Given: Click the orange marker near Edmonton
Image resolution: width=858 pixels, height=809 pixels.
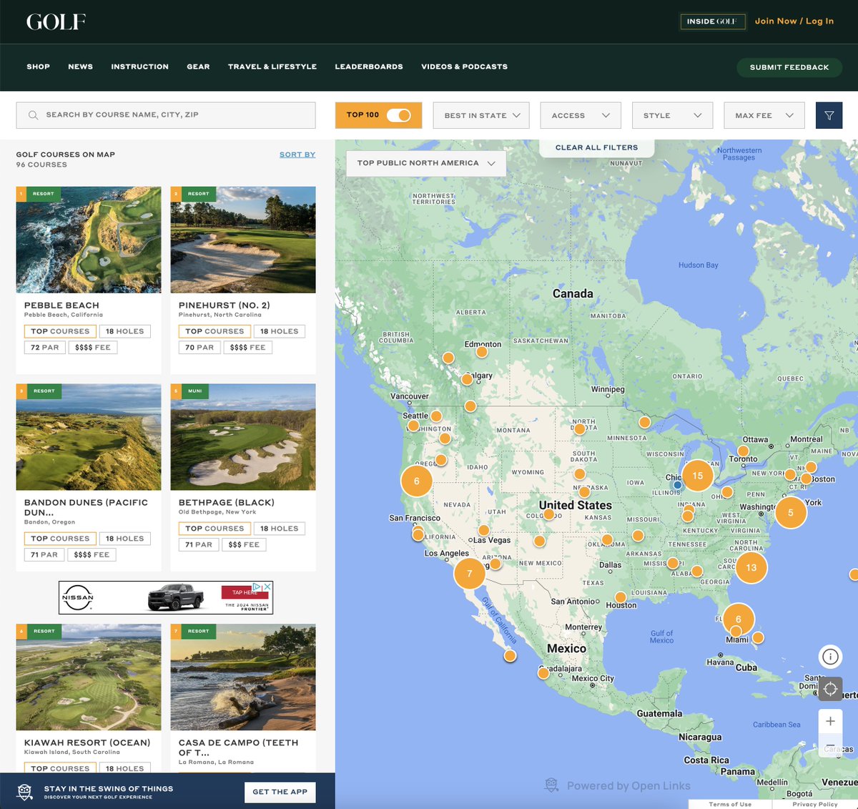Looking at the screenshot, I should pyautogui.click(x=482, y=352).
